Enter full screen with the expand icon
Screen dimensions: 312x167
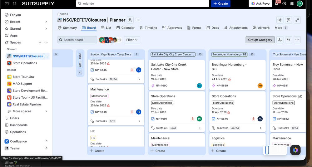[297, 20]
